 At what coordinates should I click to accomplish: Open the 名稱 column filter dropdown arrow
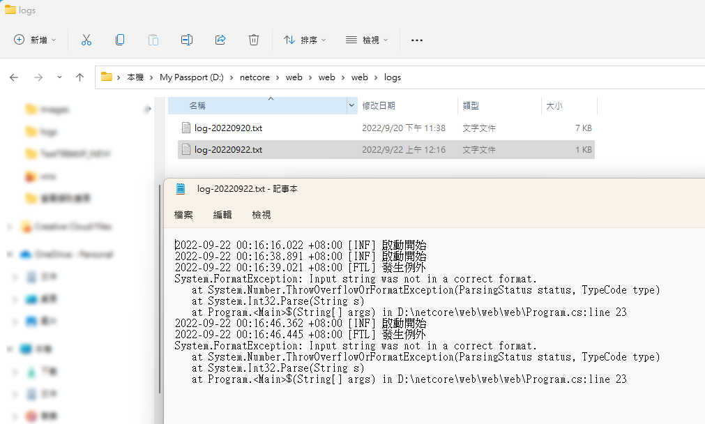click(x=351, y=106)
